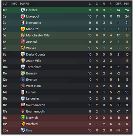Click the Manchester City crest icon
This screenshot has height=136, width=133.
click(23, 35)
